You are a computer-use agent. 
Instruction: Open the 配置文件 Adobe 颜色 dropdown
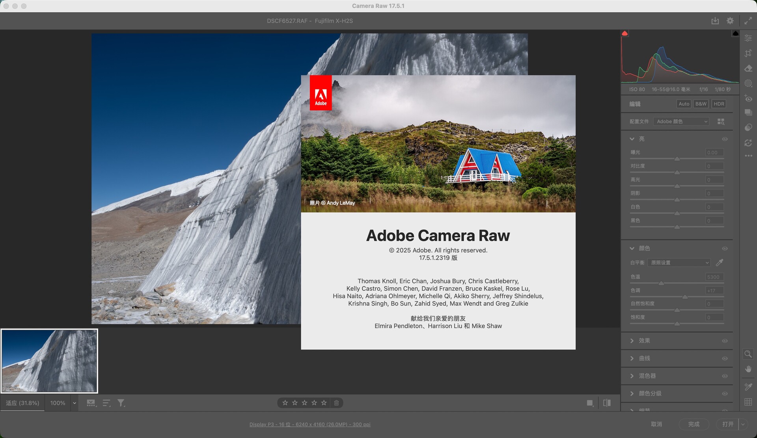[x=681, y=121]
